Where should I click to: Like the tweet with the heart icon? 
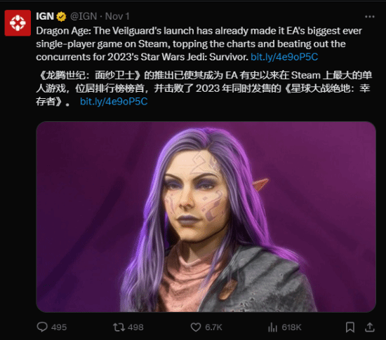click(x=196, y=327)
